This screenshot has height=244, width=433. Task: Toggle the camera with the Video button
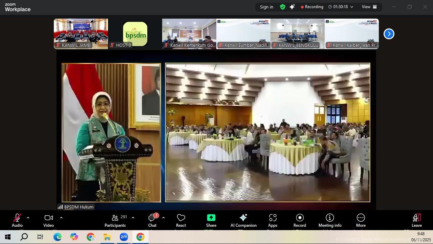48,220
